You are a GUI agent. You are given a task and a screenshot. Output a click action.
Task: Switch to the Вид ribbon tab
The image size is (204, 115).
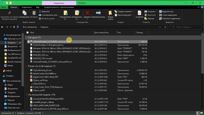coord(38,7)
